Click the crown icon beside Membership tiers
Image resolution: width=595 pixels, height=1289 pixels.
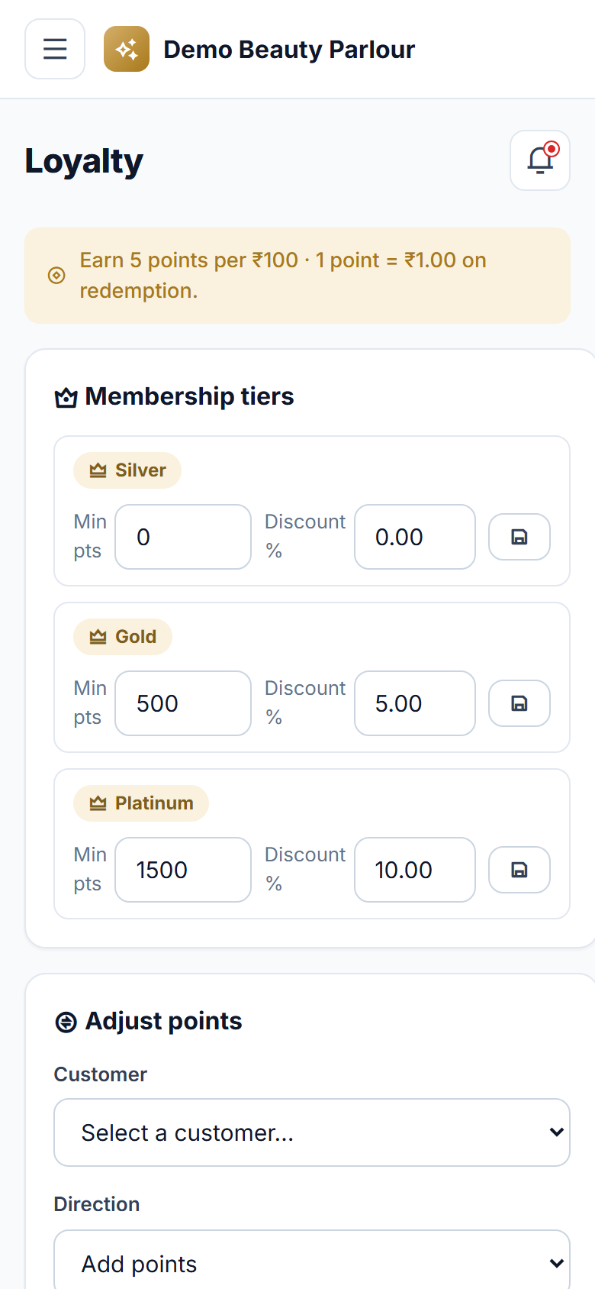coord(66,398)
